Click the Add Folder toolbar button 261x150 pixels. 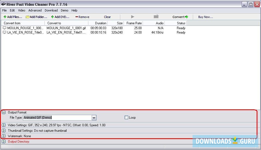[37, 17]
